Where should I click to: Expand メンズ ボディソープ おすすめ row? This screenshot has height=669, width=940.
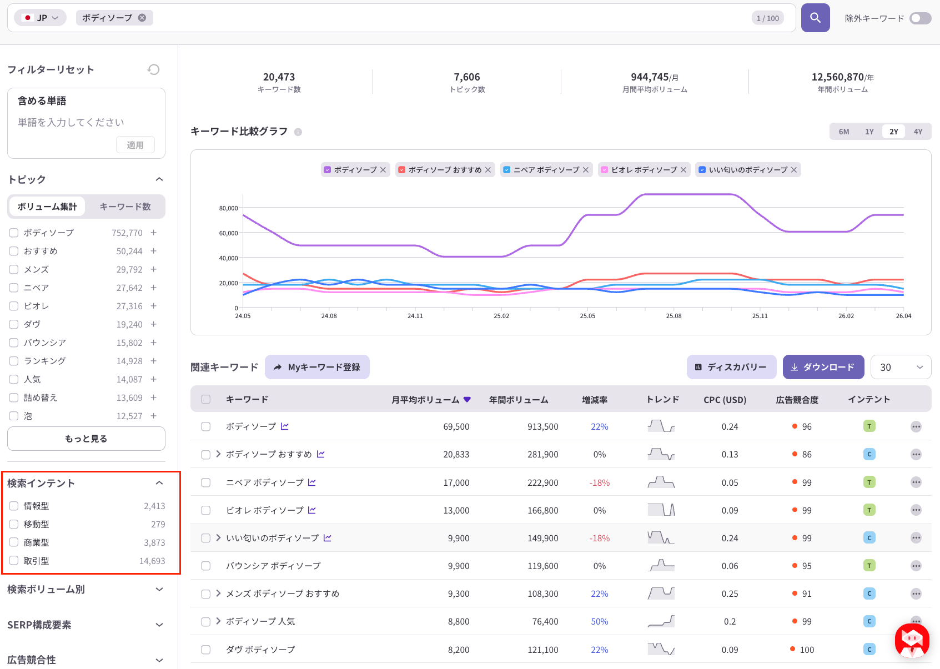[x=218, y=593]
